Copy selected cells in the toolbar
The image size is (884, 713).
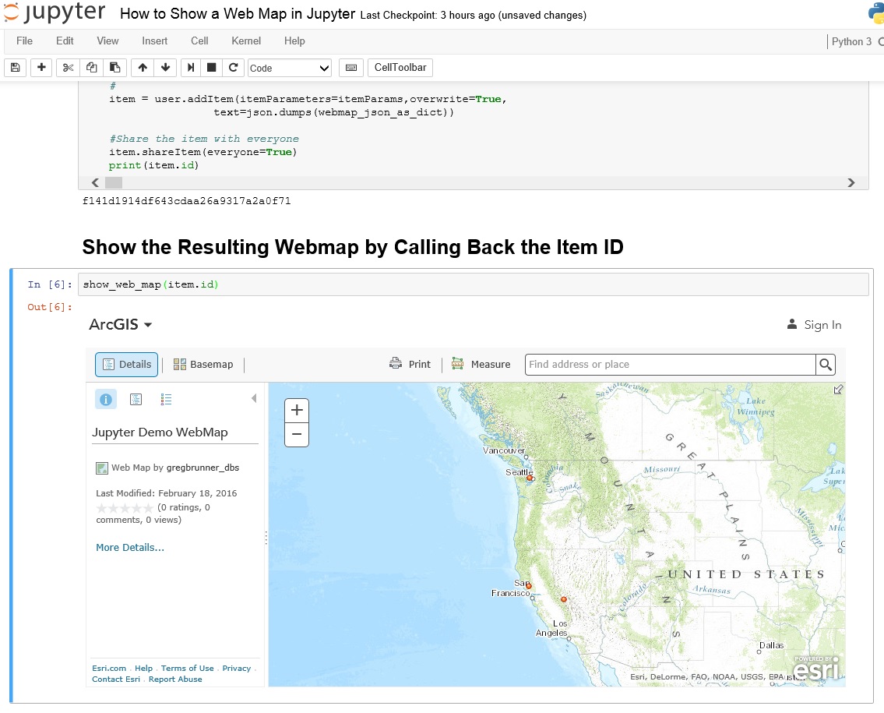tap(91, 68)
